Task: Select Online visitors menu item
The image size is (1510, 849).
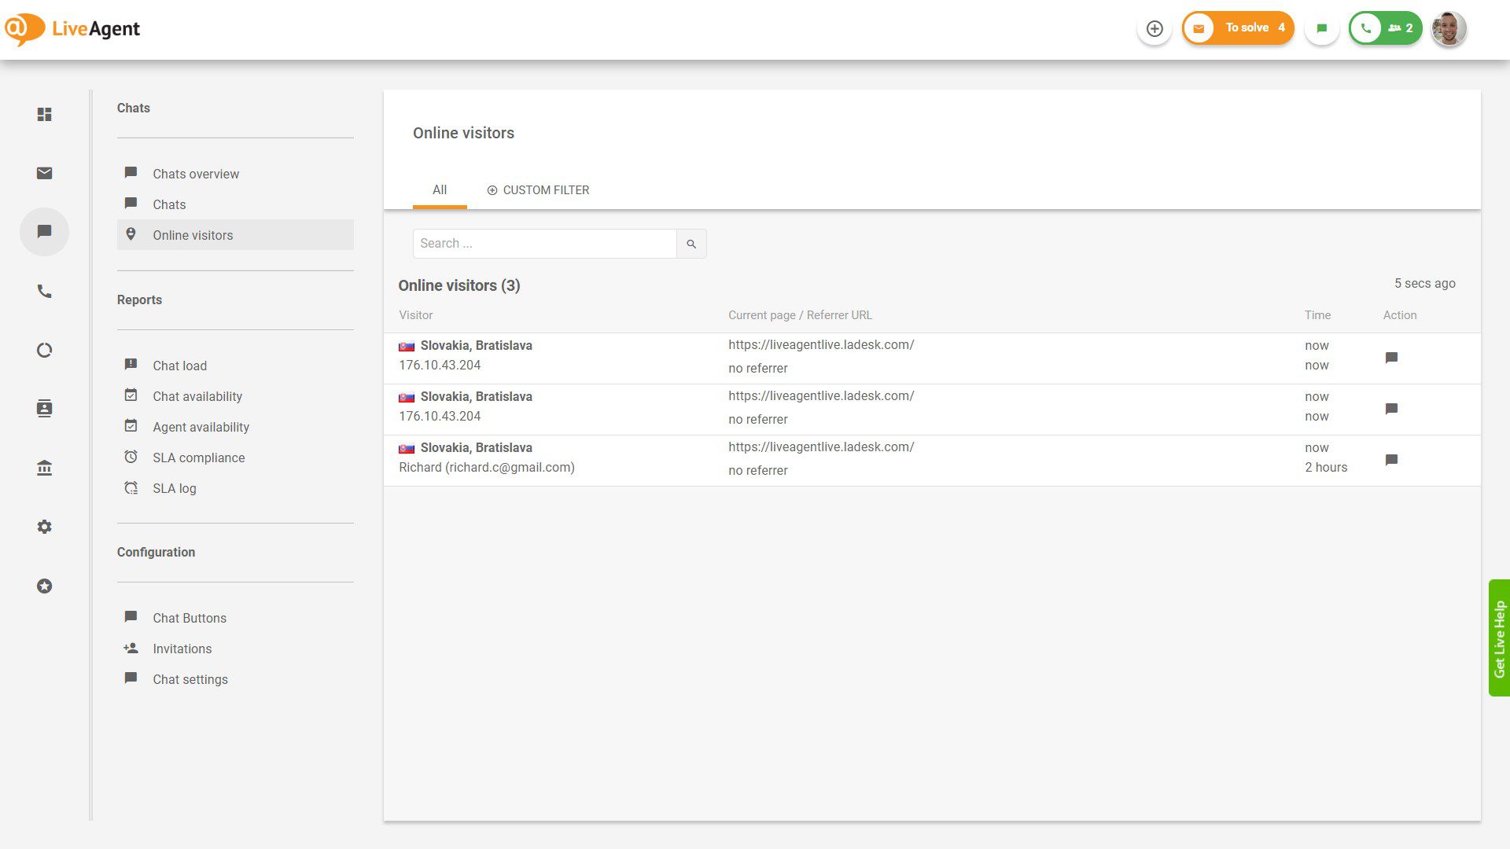Action: pos(235,235)
